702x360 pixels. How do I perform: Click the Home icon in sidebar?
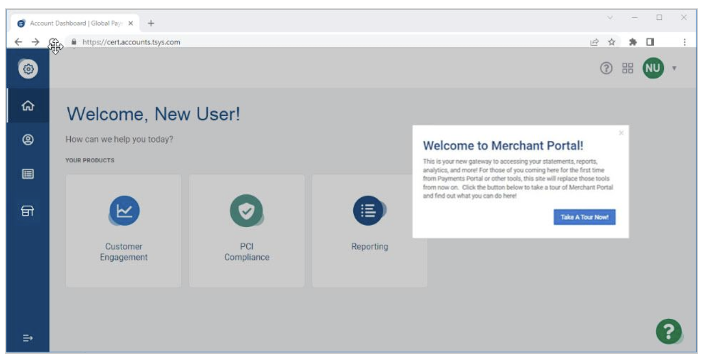tap(27, 106)
